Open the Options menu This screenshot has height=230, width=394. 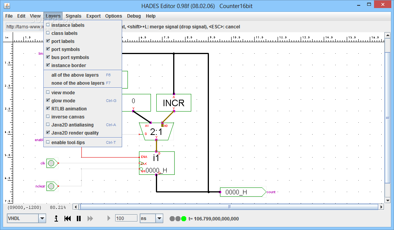(x=114, y=16)
